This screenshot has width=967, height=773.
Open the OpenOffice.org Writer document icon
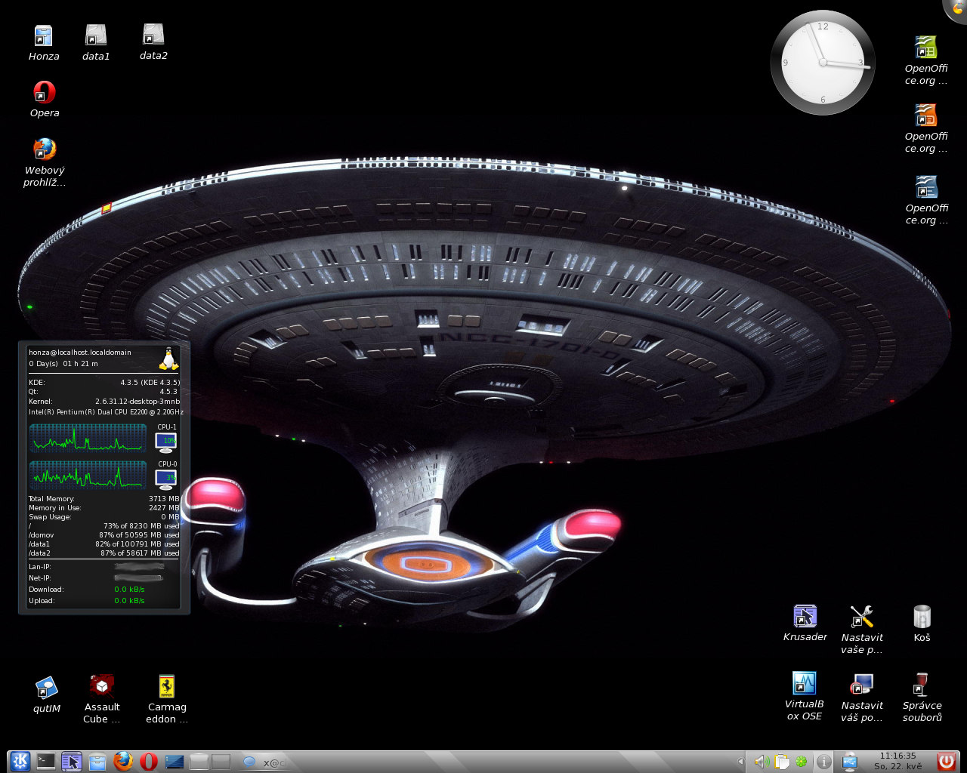pyautogui.click(x=926, y=200)
